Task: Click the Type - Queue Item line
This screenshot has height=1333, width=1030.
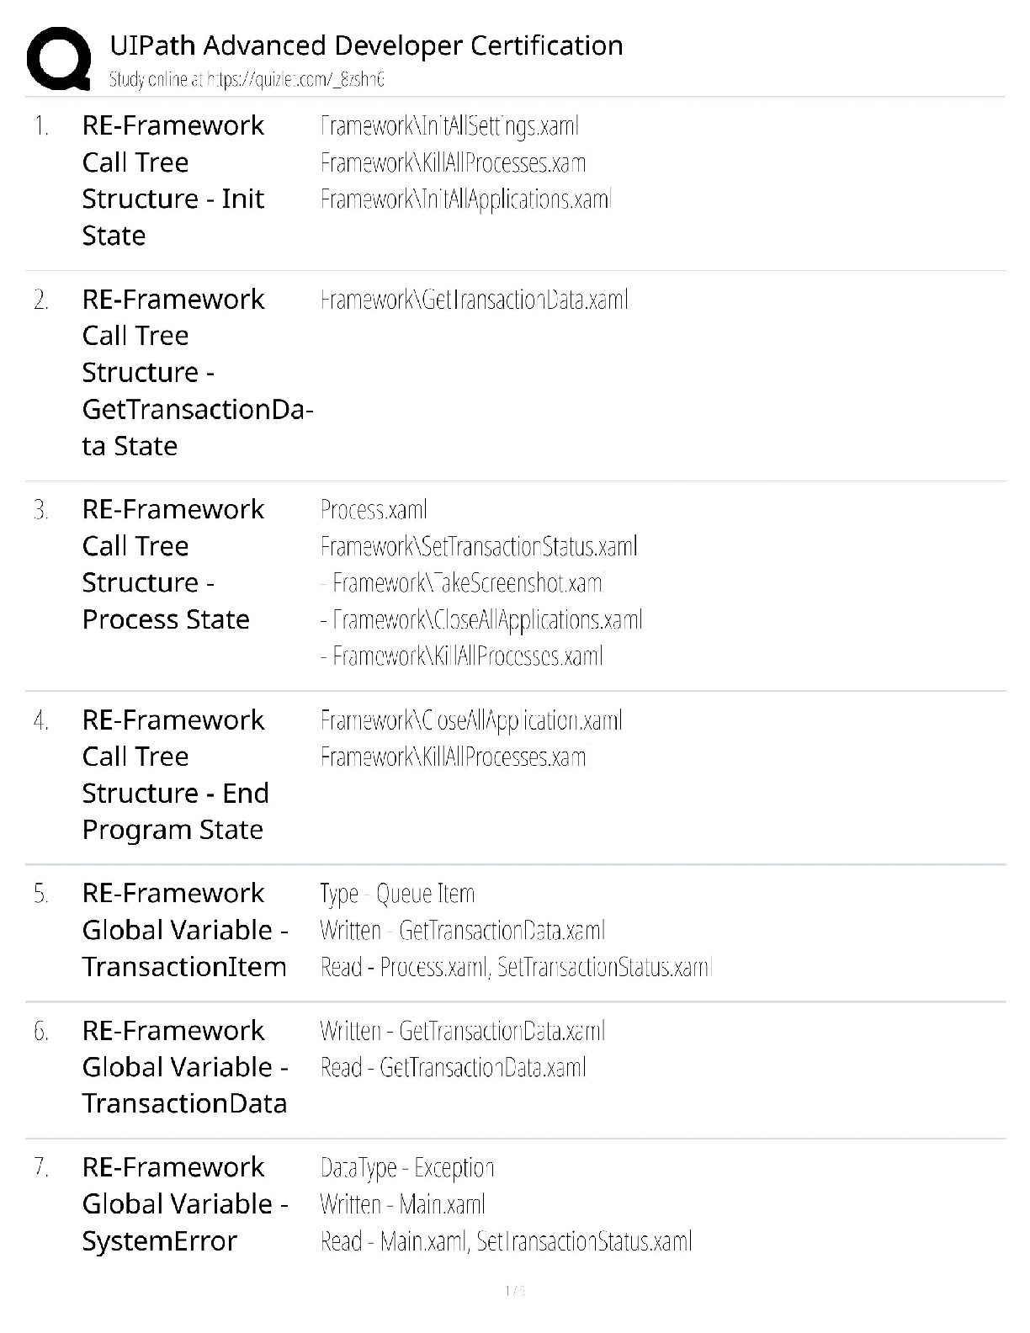Action: coord(397,894)
